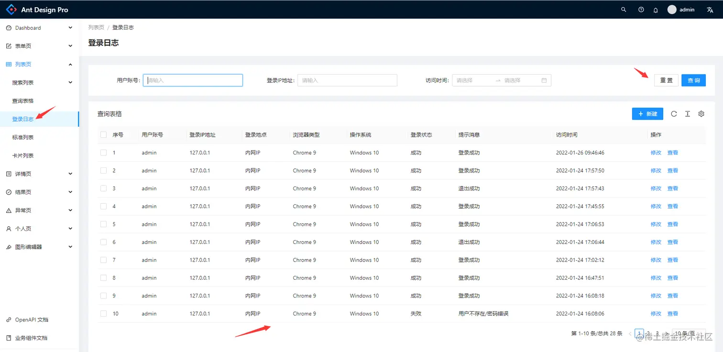
Task: Click the 业务组件文档 document icon
Action: tap(9, 338)
